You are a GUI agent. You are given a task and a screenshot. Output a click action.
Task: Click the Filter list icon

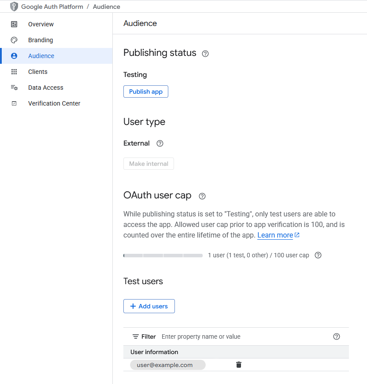pos(136,336)
